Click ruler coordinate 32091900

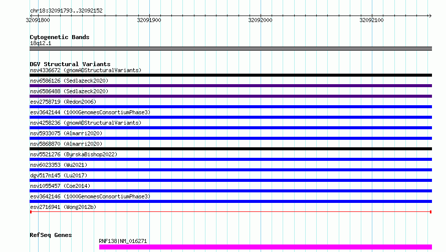click(x=149, y=20)
